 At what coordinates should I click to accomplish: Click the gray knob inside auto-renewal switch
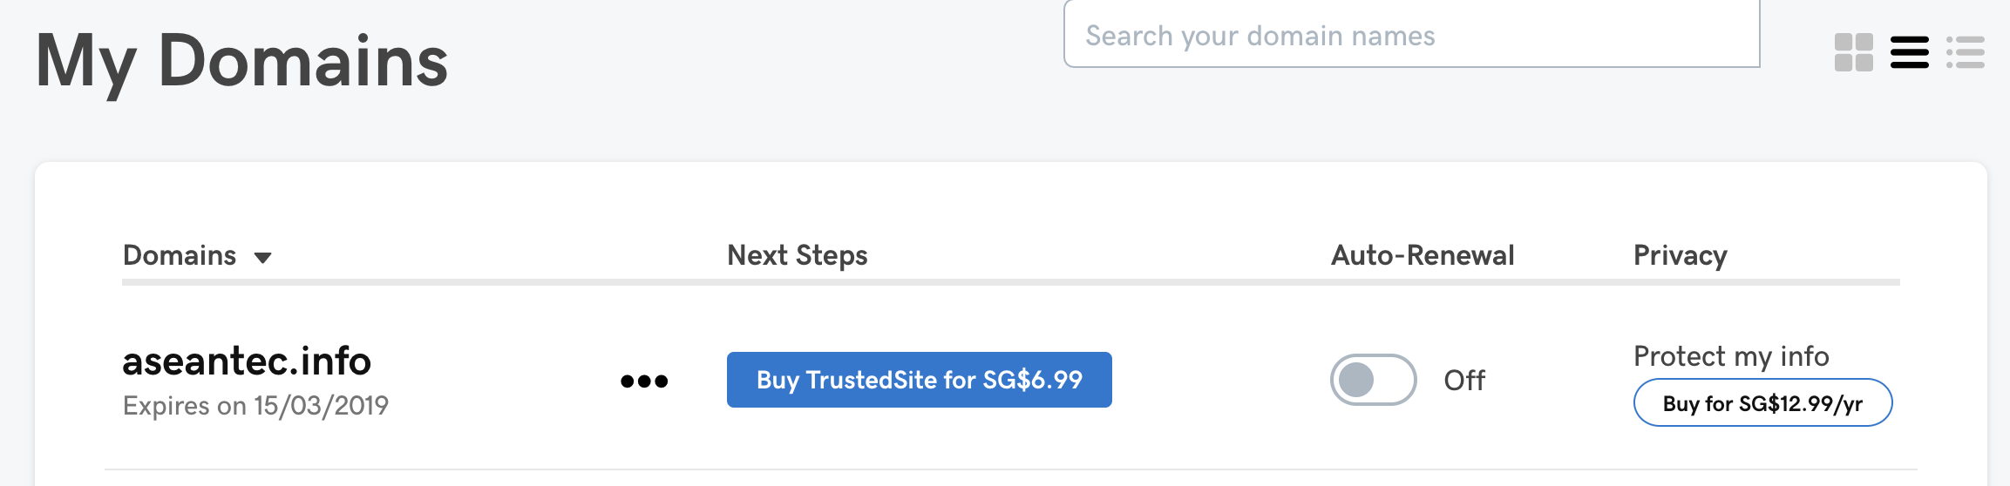point(1356,380)
